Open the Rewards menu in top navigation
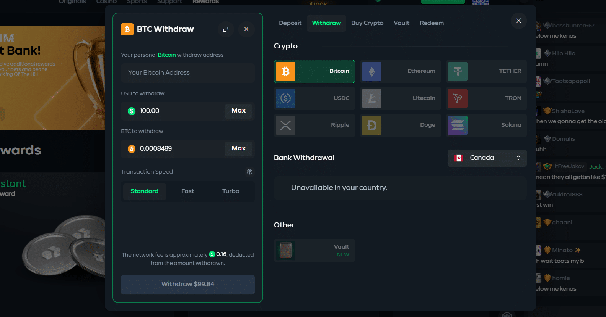This screenshot has height=317, width=606. pyautogui.click(x=205, y=2)
